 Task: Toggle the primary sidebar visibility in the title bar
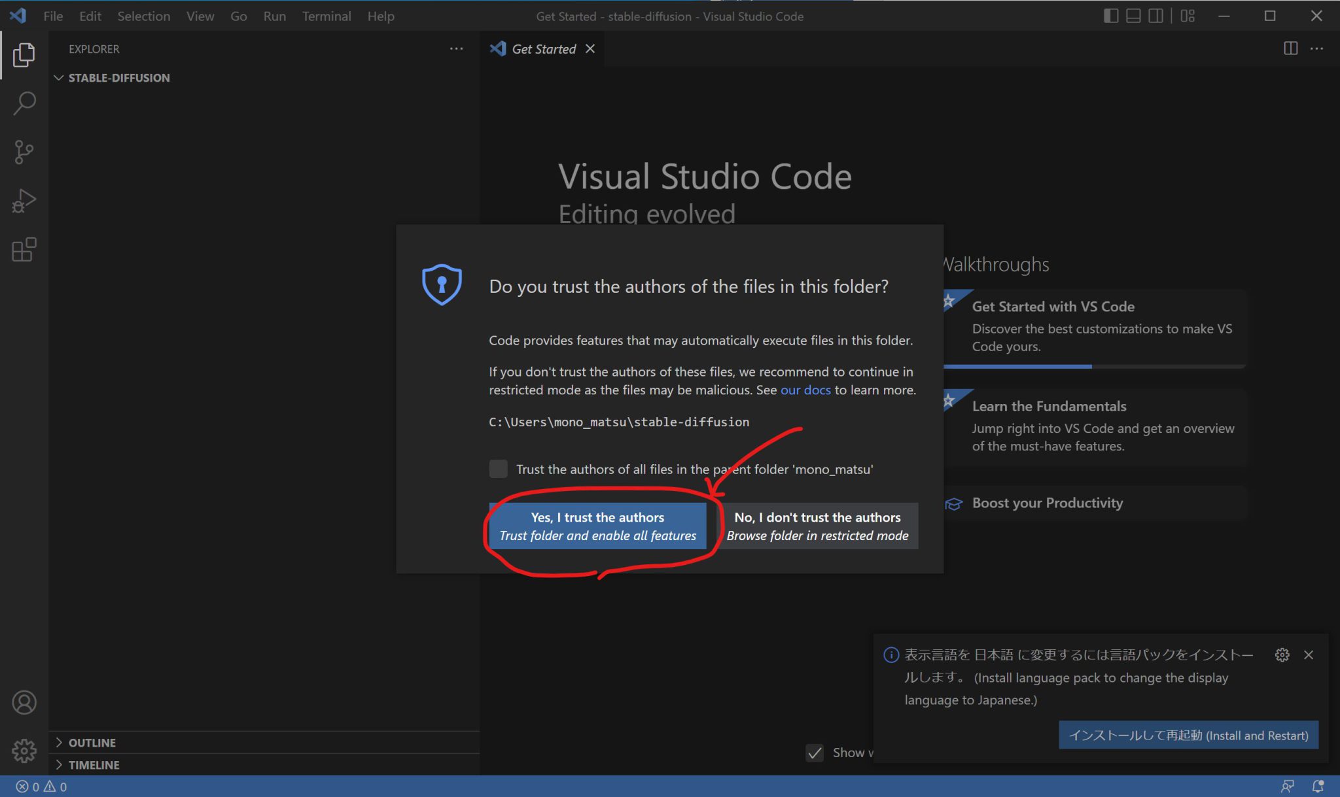coord(1111,16)
